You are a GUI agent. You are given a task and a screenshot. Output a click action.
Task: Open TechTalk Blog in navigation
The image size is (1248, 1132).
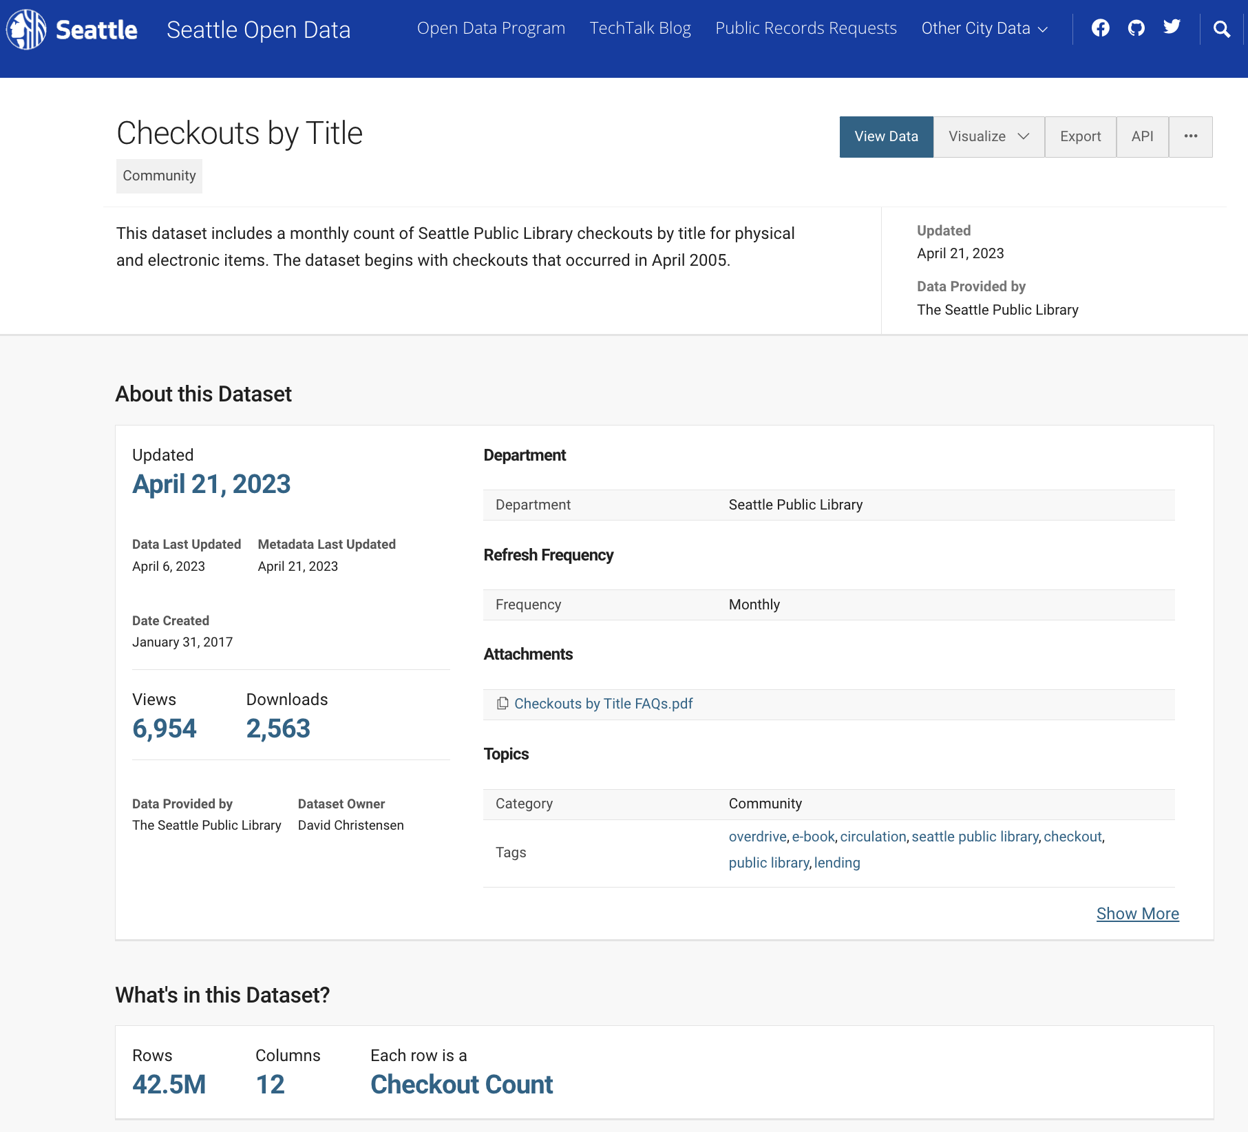point(639,28)
